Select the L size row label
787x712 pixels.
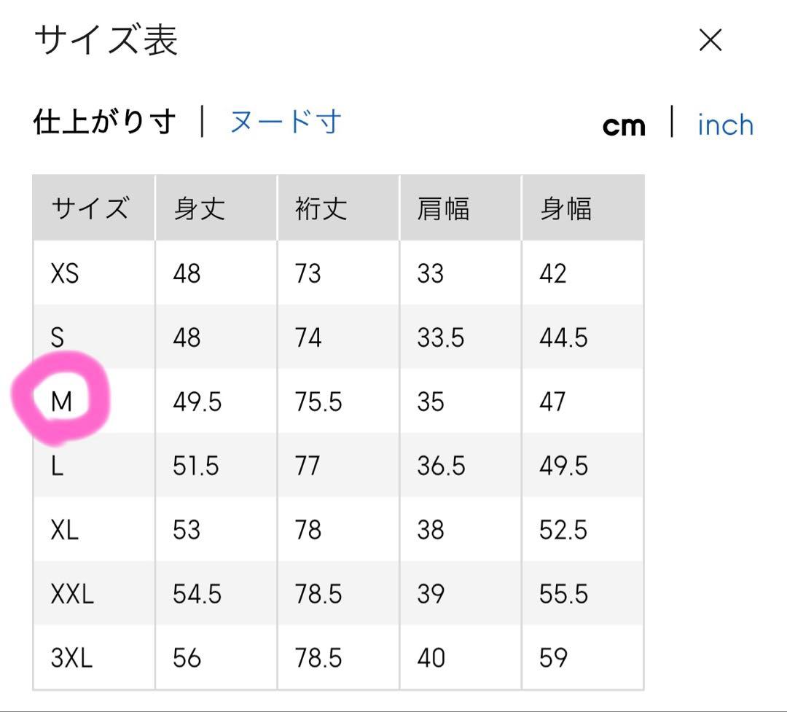(x=57, y=466)
